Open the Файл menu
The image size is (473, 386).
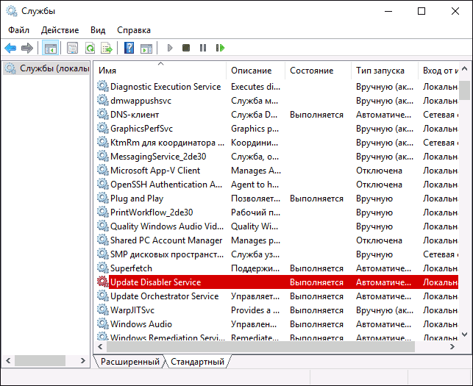click(x=19, y=30)
